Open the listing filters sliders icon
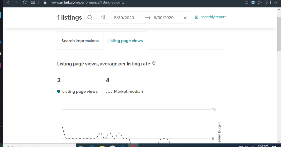 [x=103, y=17]
